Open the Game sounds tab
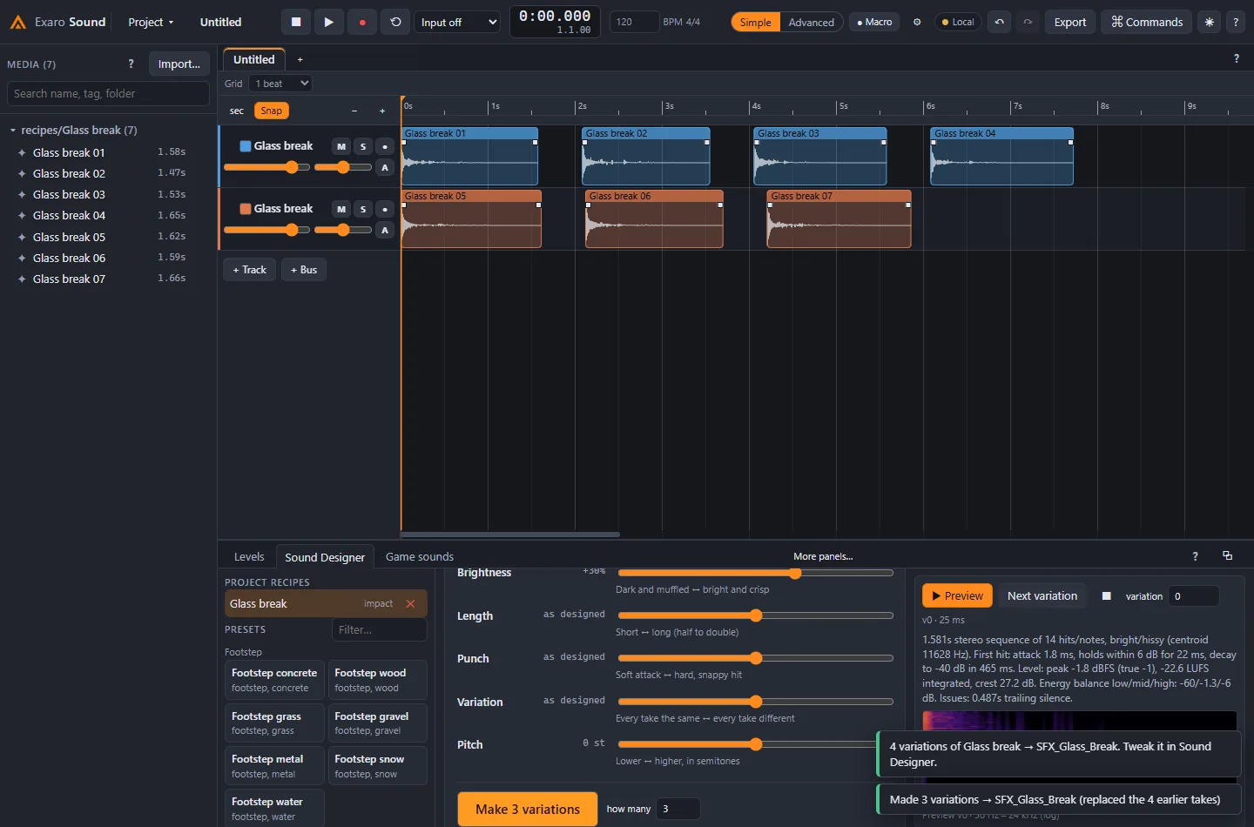Screen dimensions: 1254x827 pyautogui.click(x=420, y=556)
